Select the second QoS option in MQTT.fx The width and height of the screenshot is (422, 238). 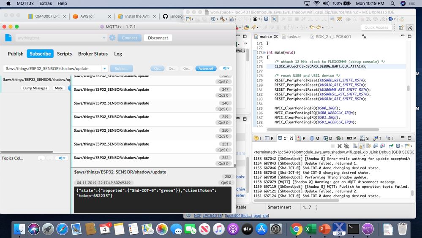click(172, 69)
